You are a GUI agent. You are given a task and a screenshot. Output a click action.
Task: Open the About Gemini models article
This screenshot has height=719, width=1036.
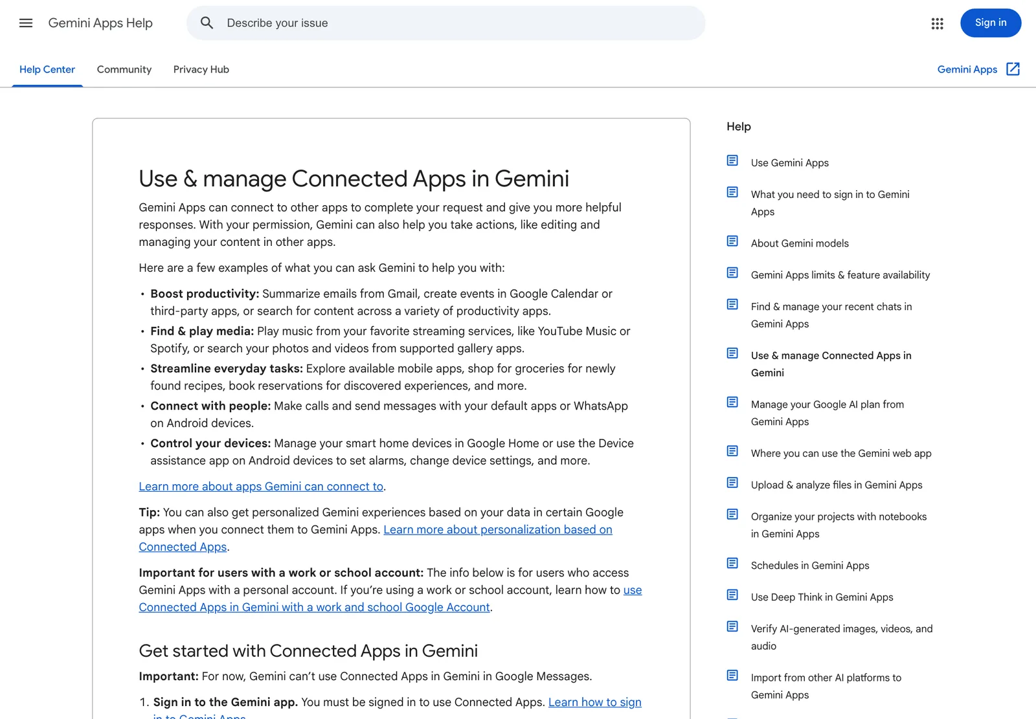coord(800,243)
